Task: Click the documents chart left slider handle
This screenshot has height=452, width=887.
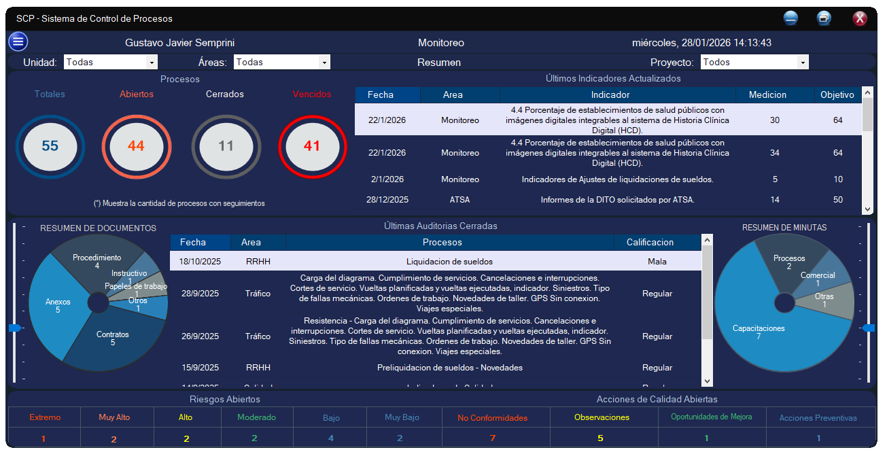Action: coord(15,328)
